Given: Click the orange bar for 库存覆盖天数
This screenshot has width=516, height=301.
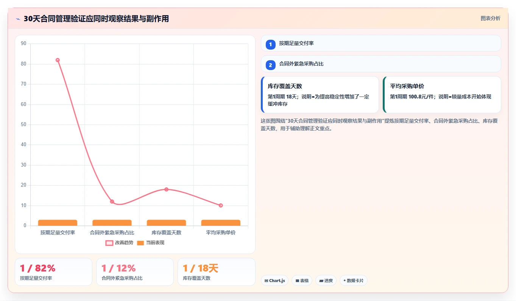Looking at the screenshot, I should pyautogui.click(x=166, y=223).
